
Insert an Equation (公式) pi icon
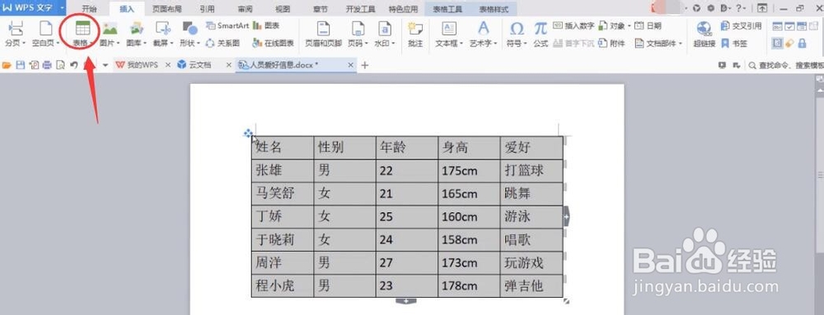point(541,29)
